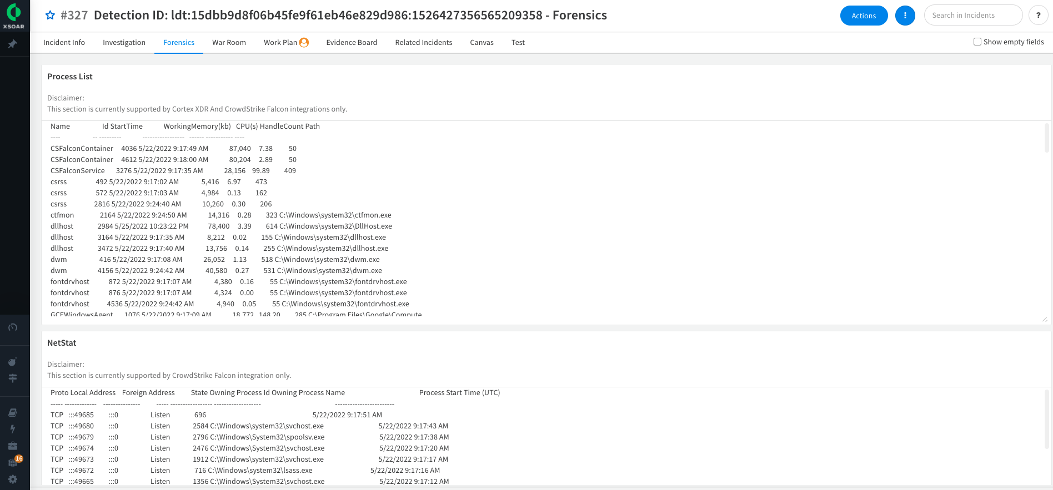Click the lightning bolt icon in the sidebar

pos(13,429)
